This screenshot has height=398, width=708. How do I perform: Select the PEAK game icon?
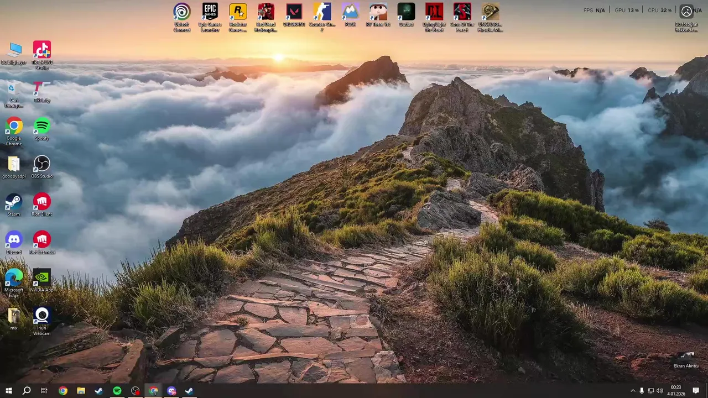tap(350, 15)
